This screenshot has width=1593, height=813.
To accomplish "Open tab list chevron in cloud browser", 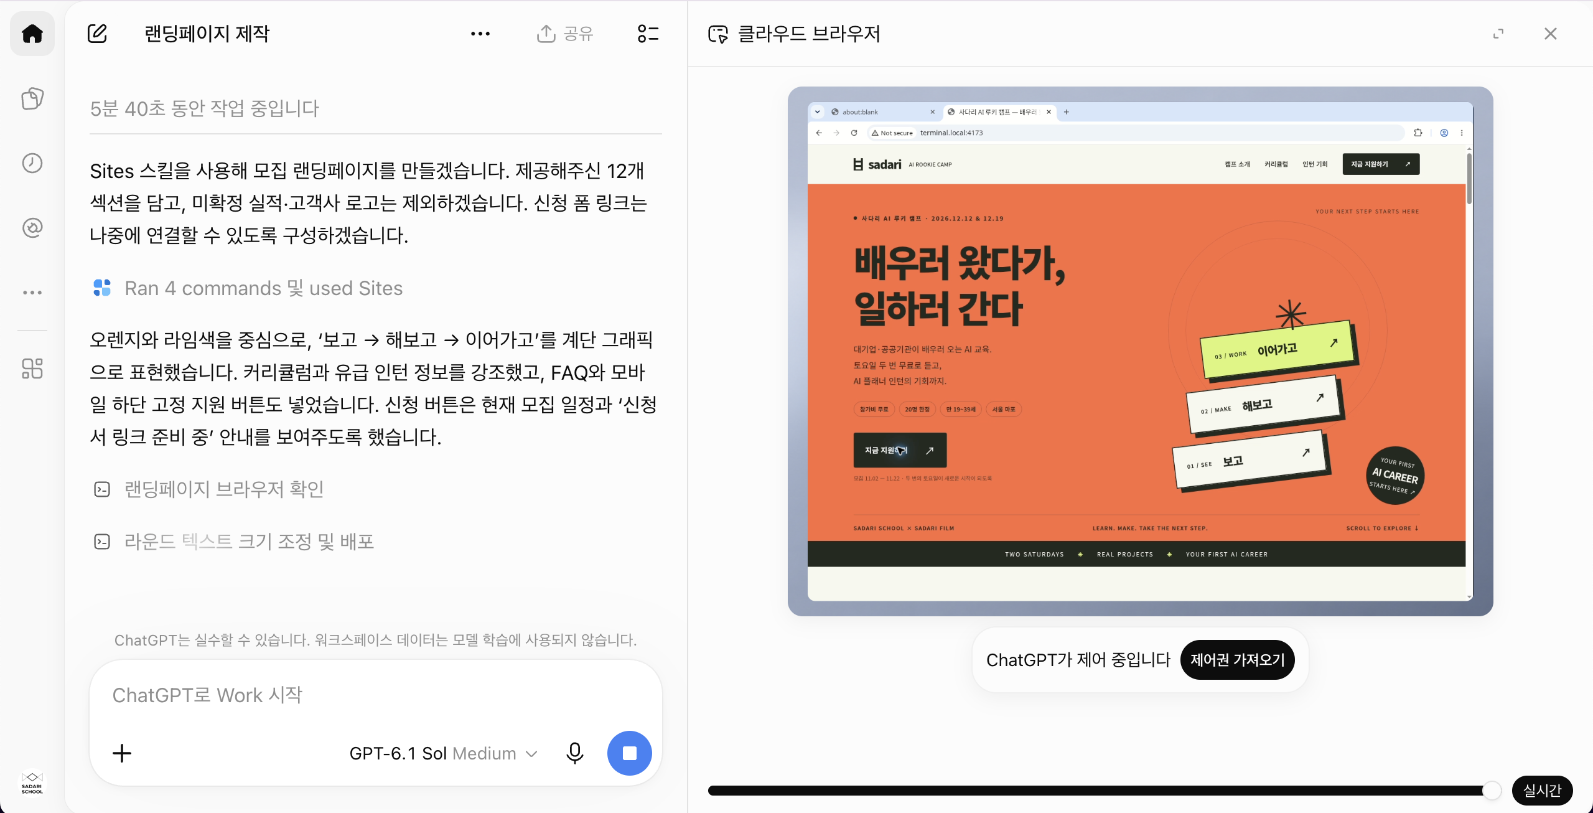I will pos(818,112).
